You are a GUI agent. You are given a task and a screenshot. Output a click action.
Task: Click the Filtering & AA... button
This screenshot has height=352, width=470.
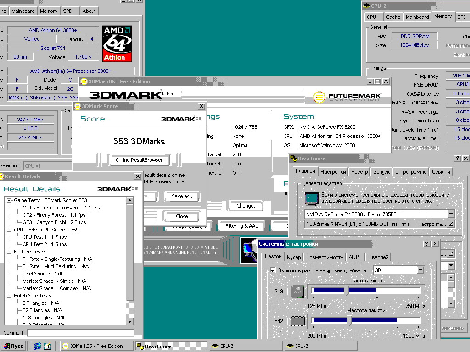click(242, 226)
